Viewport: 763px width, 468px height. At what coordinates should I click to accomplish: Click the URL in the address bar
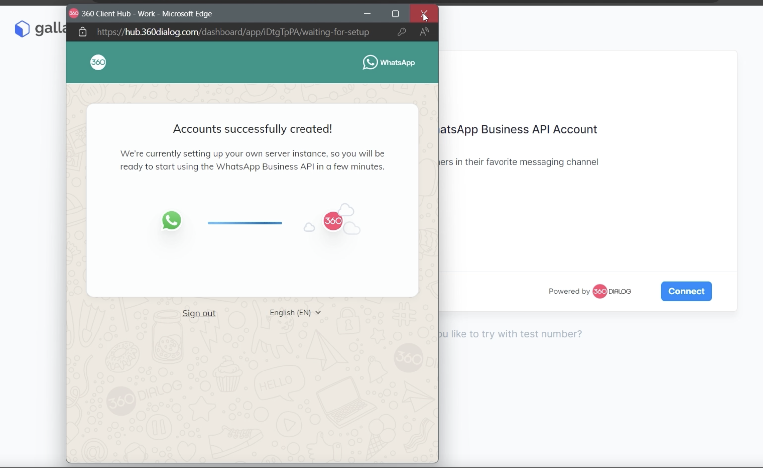point(233,32)
